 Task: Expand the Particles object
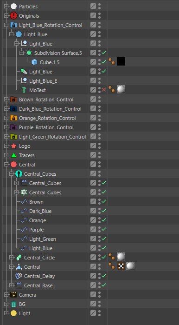point(6,7)
